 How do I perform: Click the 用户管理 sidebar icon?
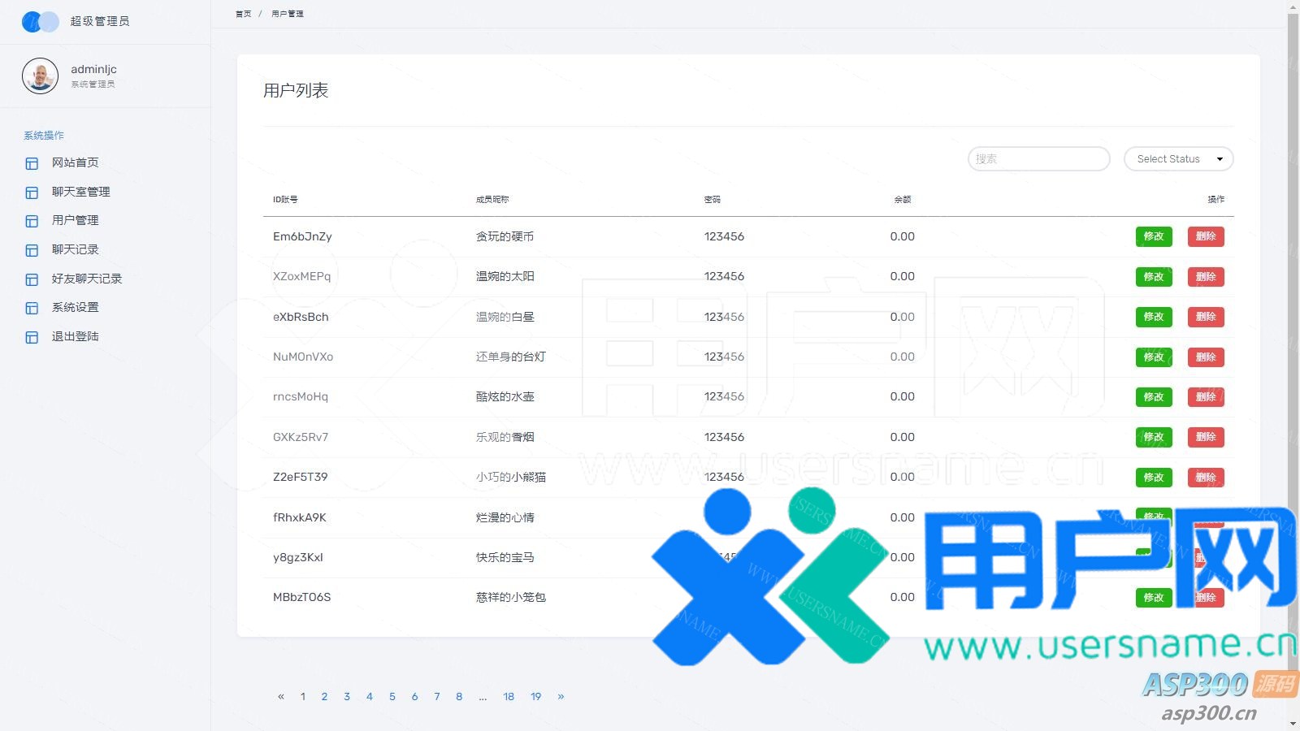click(x=32, y=221)
